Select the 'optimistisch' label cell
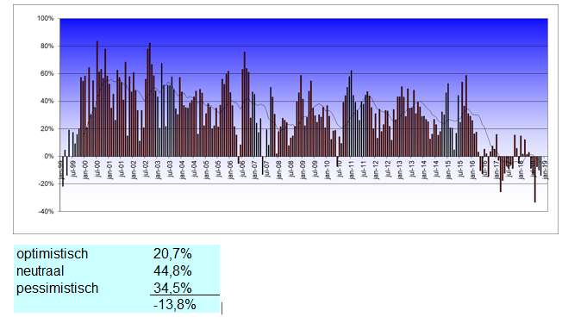Image resolution: width=562 pixels, height=323 pixels. 53,254
